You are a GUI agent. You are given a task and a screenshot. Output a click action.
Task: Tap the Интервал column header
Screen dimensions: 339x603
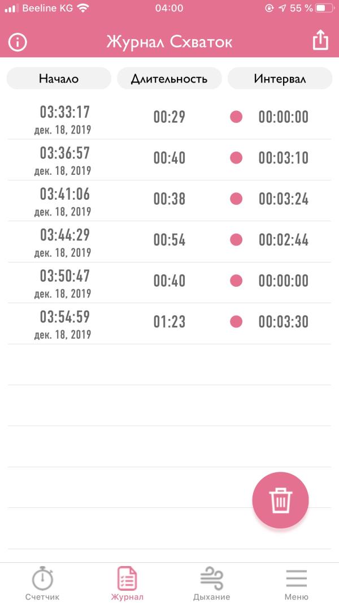280,79
